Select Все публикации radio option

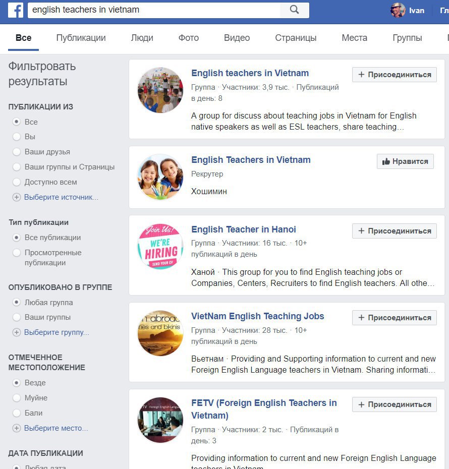(17, 238)
